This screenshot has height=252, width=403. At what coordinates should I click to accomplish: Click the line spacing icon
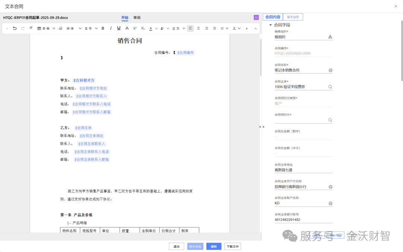coord(222,28)
